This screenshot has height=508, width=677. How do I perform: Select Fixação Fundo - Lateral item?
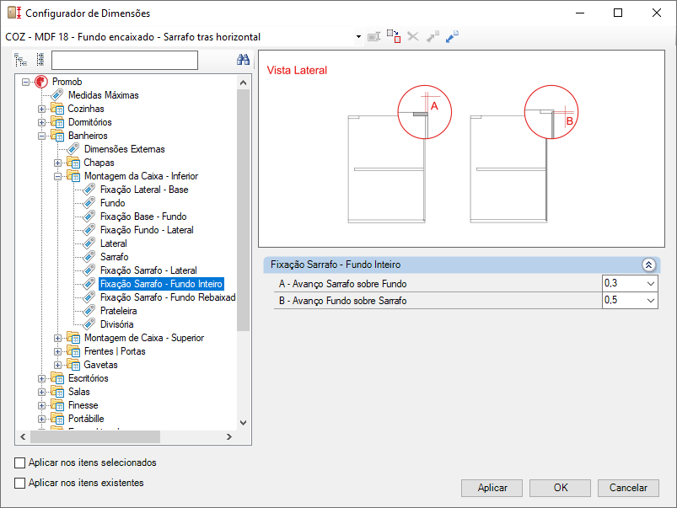[x=147, y=230]
